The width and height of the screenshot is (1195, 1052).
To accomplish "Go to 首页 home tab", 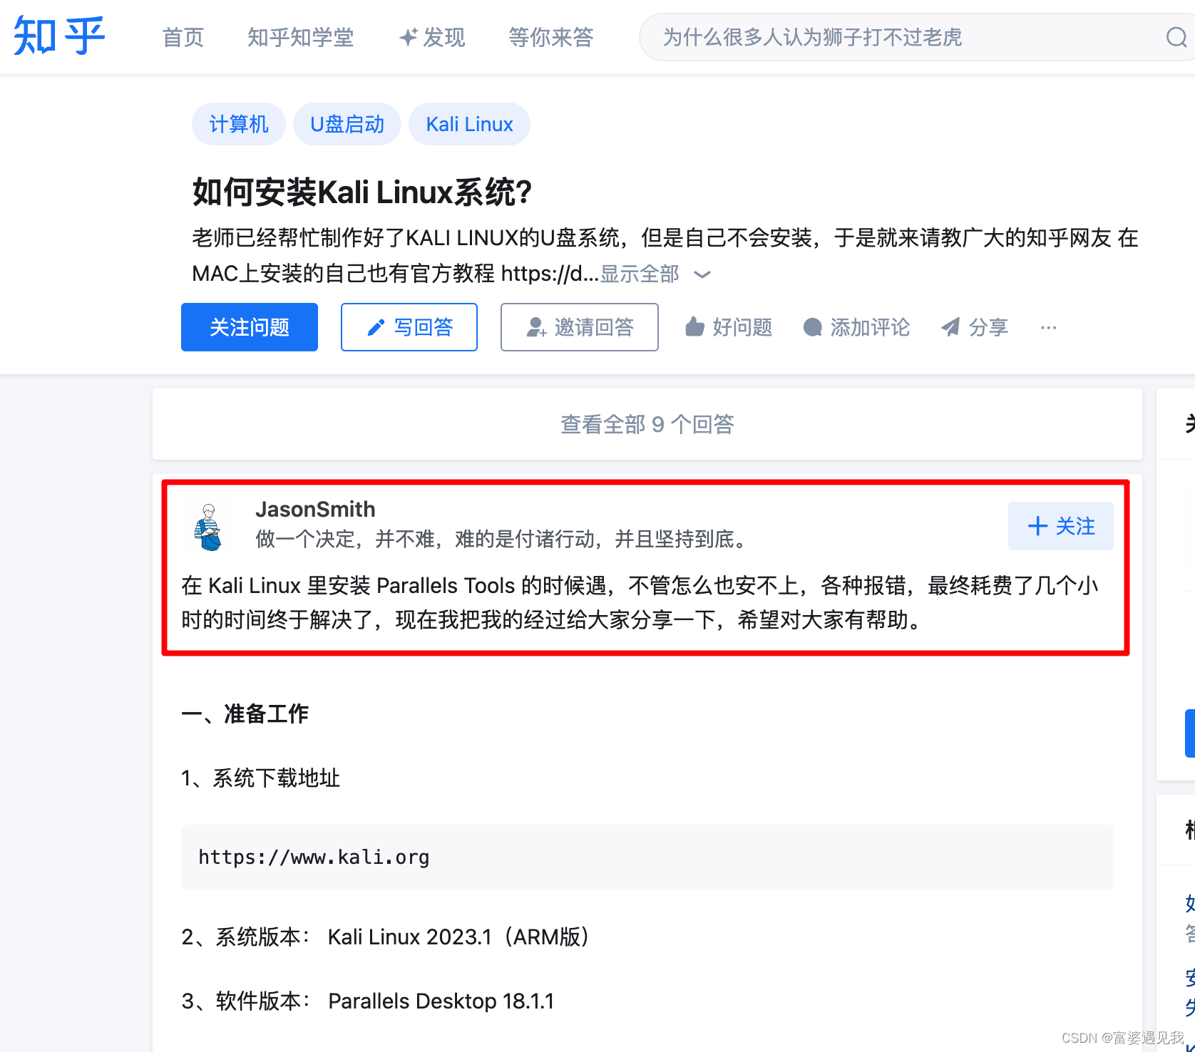I will [x=183, y=37].
